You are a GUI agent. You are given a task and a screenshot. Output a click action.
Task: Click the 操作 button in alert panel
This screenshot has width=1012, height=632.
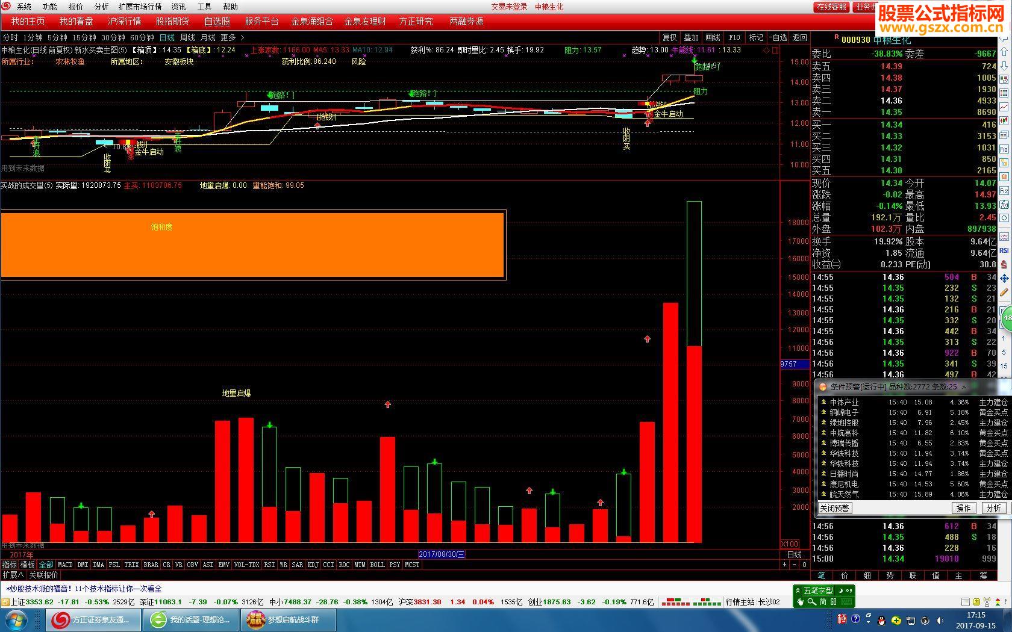tap(964, 508)
